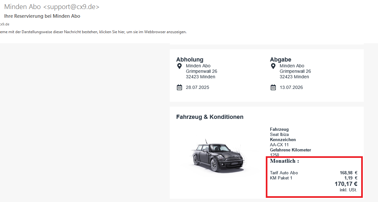Click sender name Minden Abo support@cx9.de
Image resolution: width=378 pixels, height=202 pixels.
52,7
